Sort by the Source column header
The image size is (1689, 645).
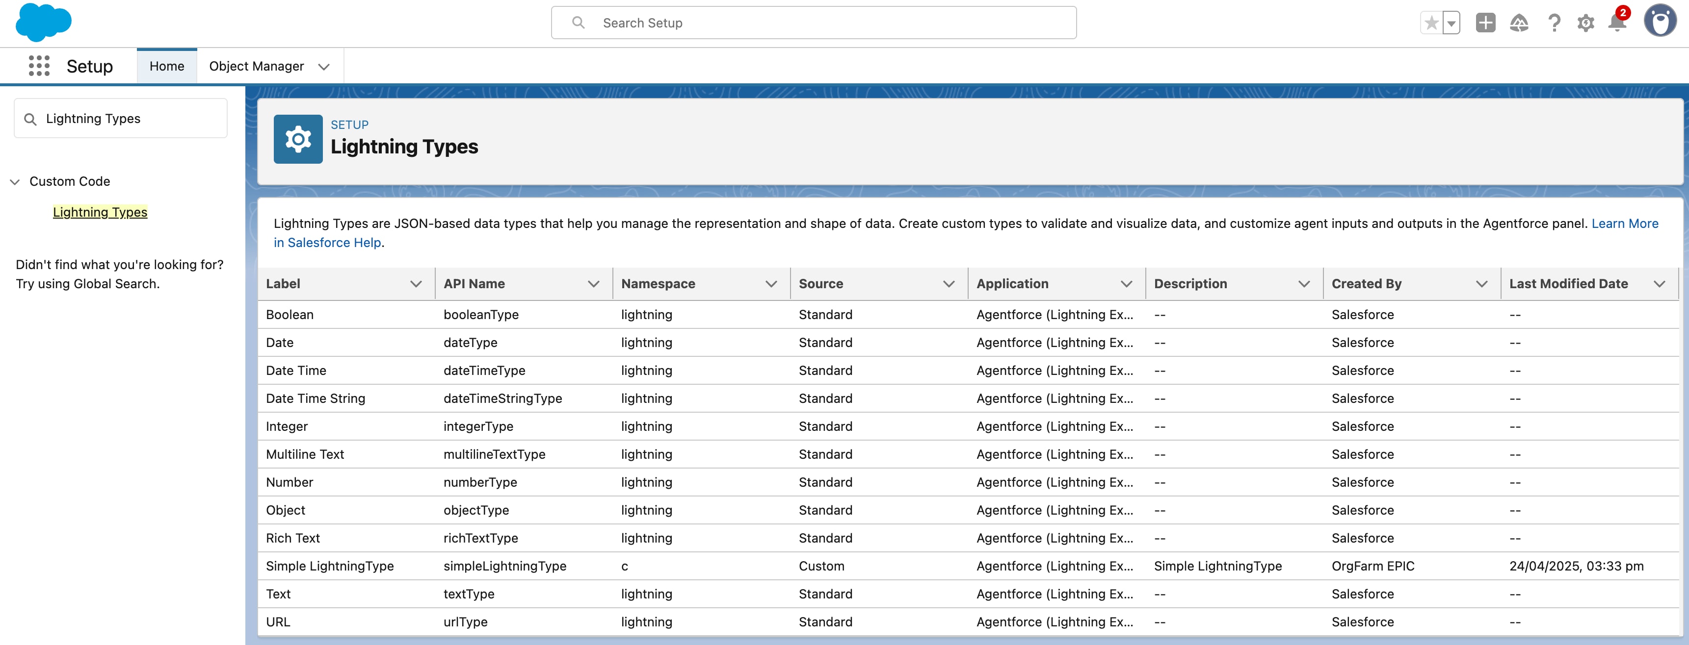click(821, 284)
